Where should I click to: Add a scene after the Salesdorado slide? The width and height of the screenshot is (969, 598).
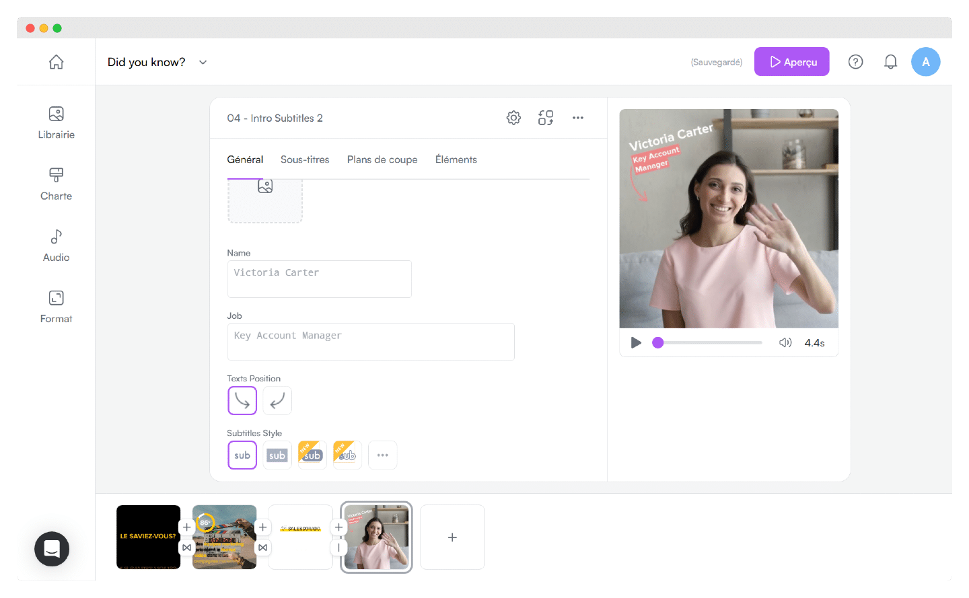(338, 527)
